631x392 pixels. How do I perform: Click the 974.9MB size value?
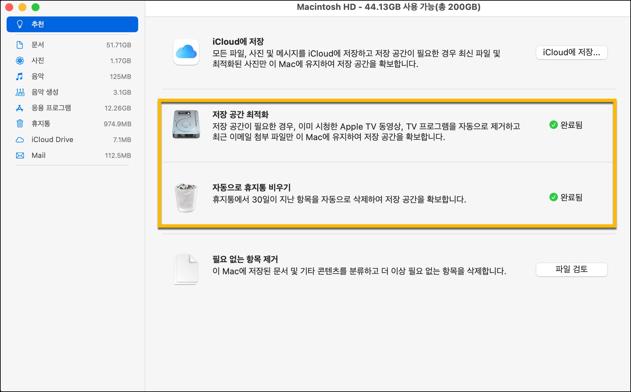pos(117,124)
